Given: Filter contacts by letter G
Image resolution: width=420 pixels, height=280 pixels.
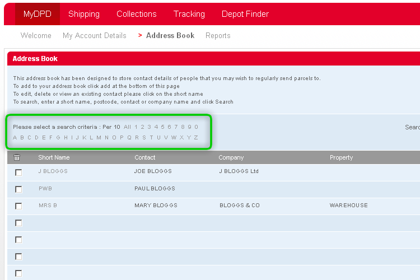Looking at the screenshot, I should click(x=58, y=138).
